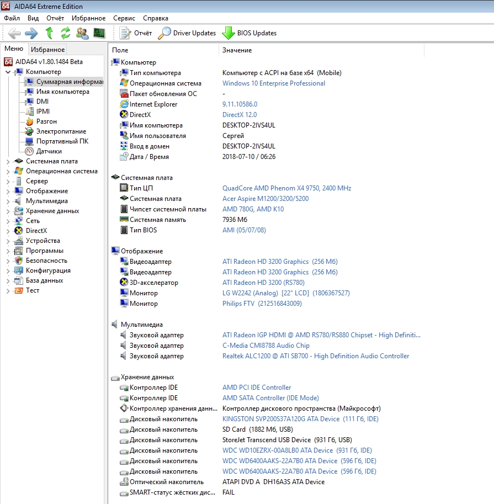Viewport: 494px width, 504px height.
Task: Select the Тест tree icon
Action: (x=19, y=290)
